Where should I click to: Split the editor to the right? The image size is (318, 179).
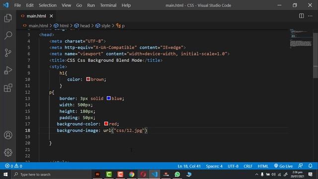(302, 16)
